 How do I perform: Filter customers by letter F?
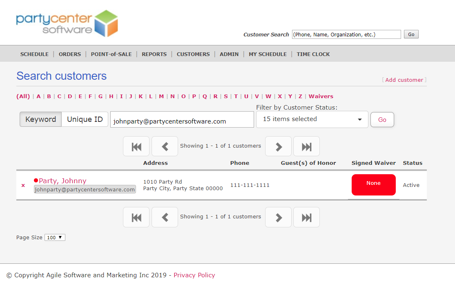90,96
